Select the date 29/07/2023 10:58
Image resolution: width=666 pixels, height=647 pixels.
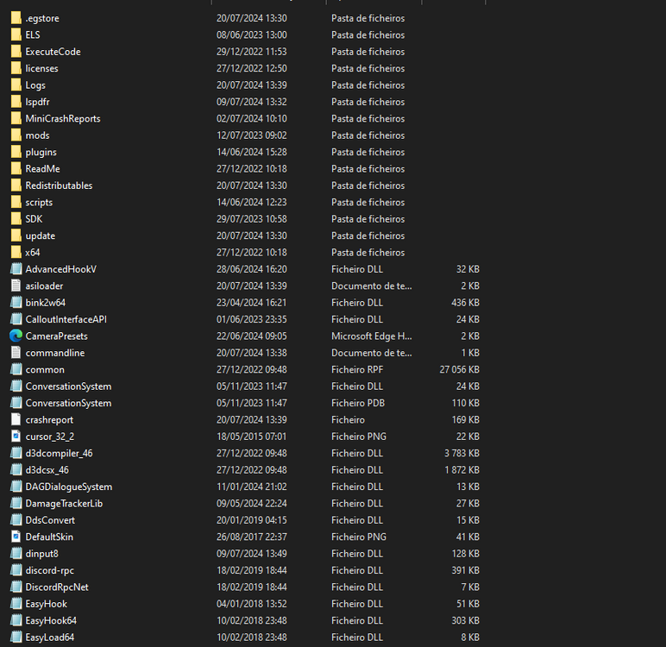251,219
